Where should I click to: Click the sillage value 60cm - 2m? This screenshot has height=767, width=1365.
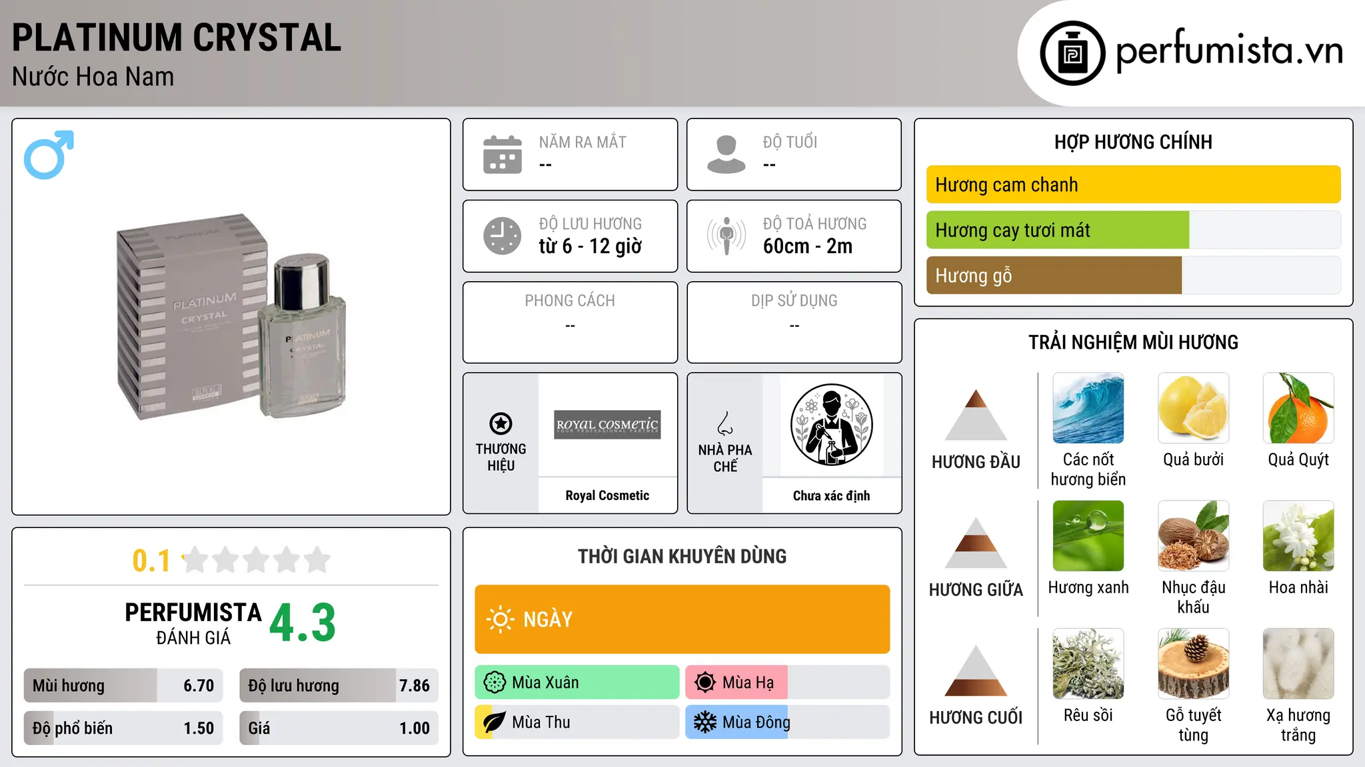coord(808,246)
